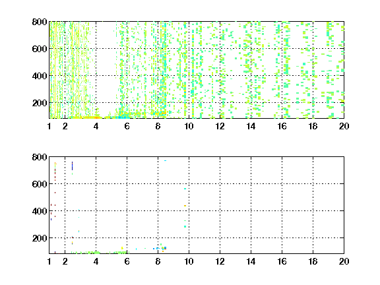Click the 800 y-axis label on bottom plot

tap(40, 157)
